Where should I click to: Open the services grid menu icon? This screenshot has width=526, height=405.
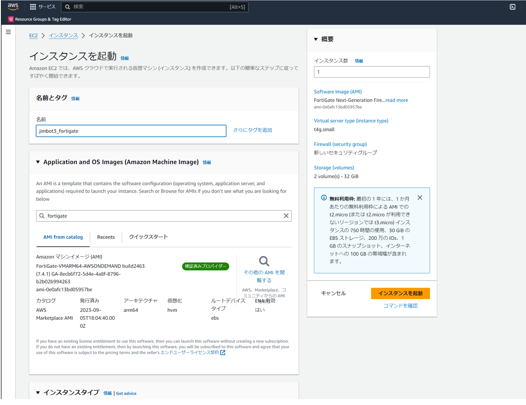(33, 7)
